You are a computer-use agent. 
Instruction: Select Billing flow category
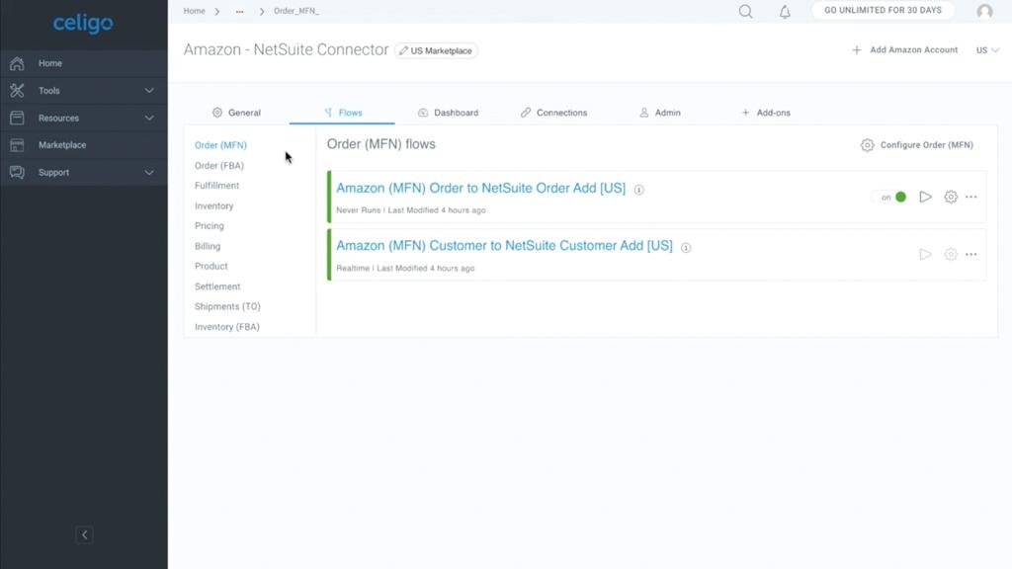[x=208, y=246]
